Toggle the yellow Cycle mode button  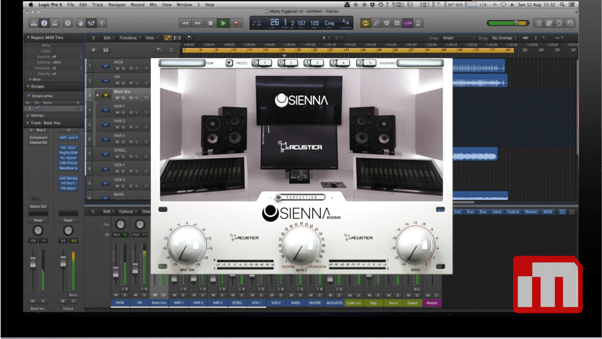(x=366, y=23)
